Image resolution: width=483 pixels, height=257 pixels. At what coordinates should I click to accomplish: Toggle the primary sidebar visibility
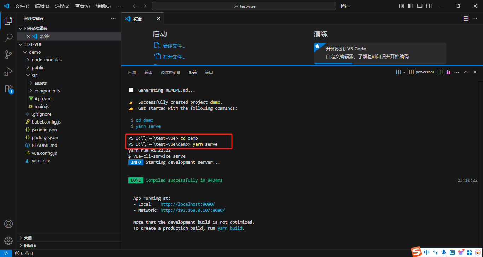pyautogui.click(x=410, y=6)
